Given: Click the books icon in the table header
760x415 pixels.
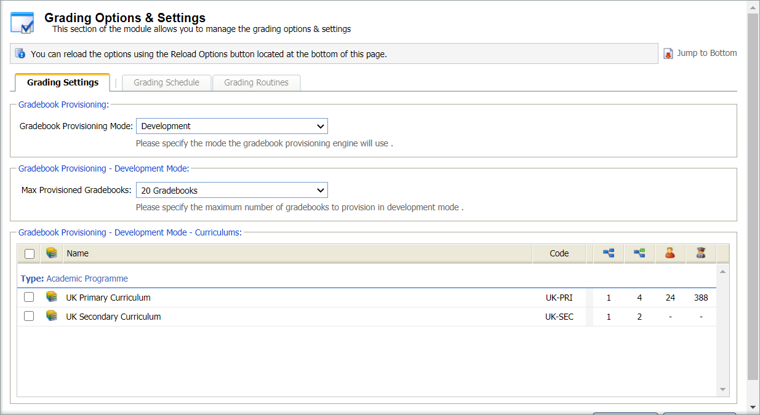Looking at the screenshot, I should pos(52,253).
